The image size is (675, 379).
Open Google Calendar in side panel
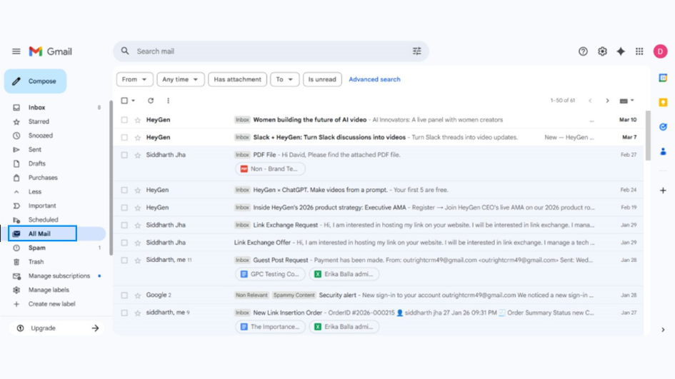click(x=663, y=78)
